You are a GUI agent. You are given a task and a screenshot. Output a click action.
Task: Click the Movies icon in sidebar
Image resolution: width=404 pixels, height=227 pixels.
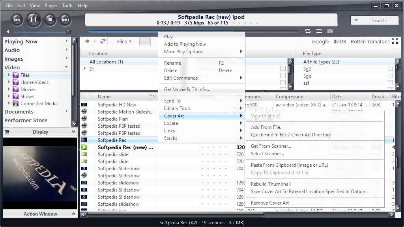[x=16, y=89]
